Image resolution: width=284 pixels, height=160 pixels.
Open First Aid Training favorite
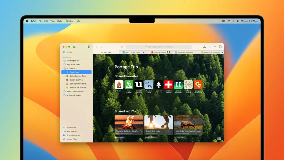pyautogui.click(x=168, y=87)
